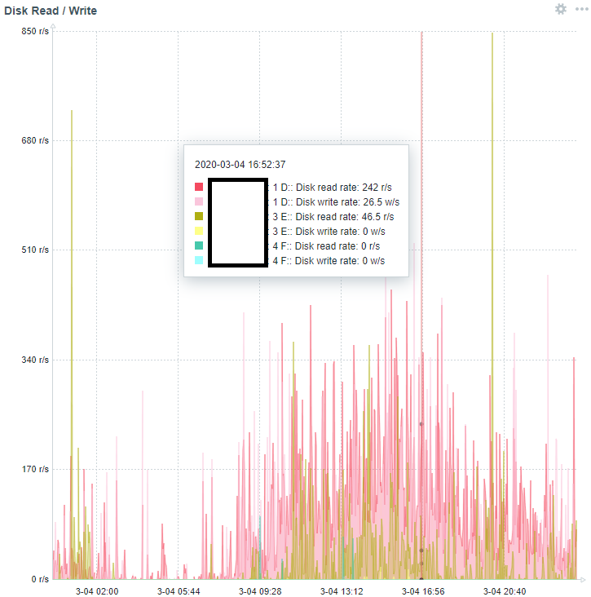This screenshot has width=591, height=597.
Task: Click the 3-04 16:56 time axis label
Action: 423,591
